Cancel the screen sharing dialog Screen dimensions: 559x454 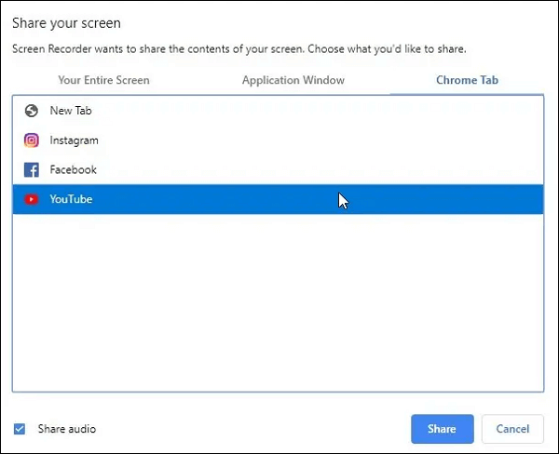(x=512, y=429)
